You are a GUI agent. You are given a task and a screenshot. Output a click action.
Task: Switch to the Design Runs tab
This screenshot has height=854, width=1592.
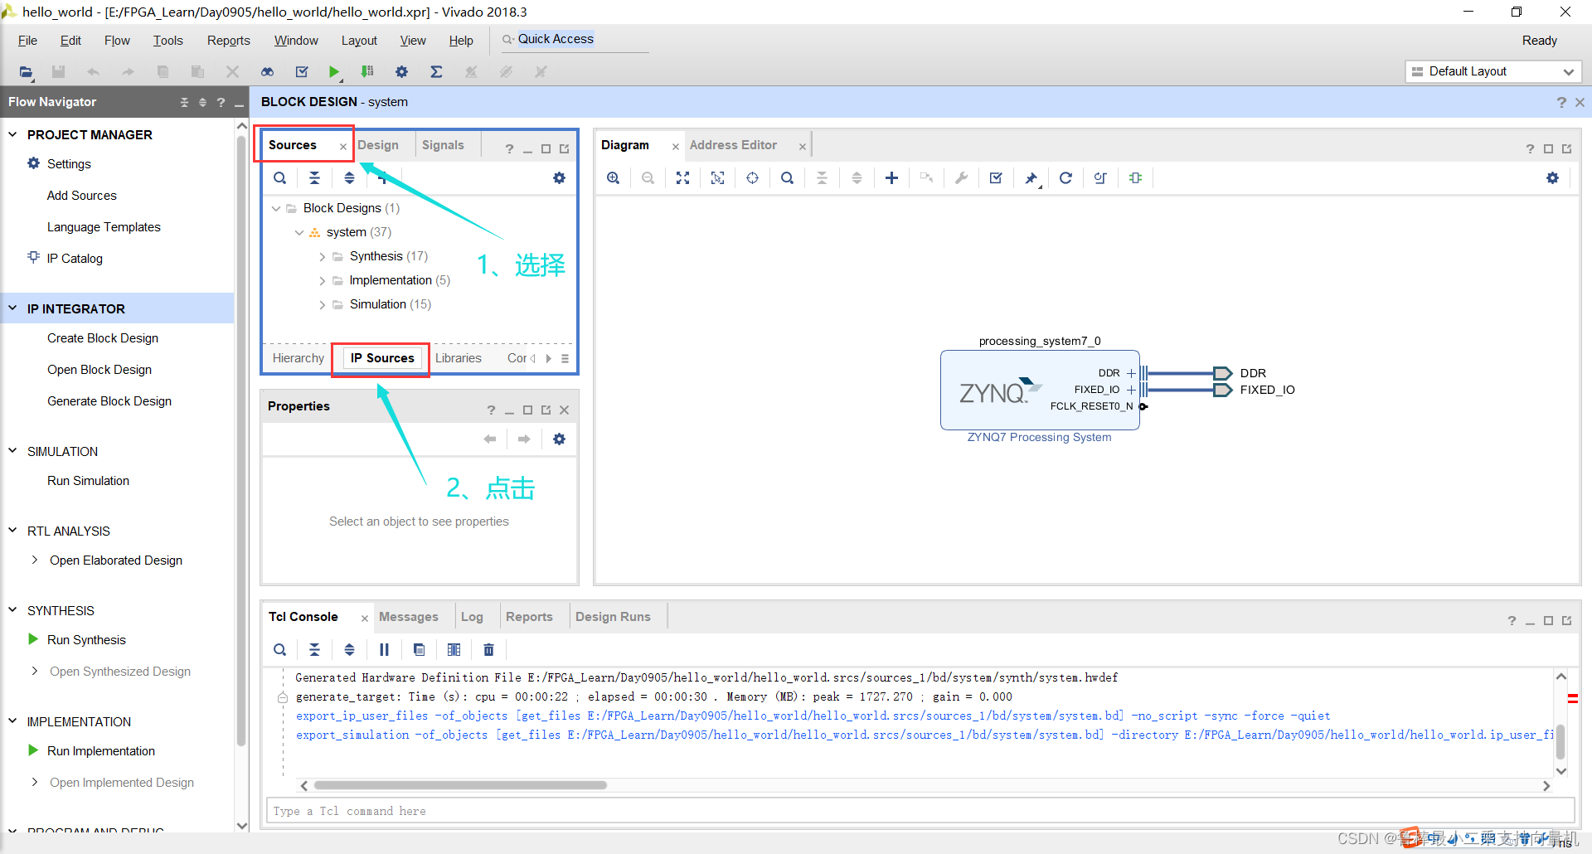(x=613, y=617)
